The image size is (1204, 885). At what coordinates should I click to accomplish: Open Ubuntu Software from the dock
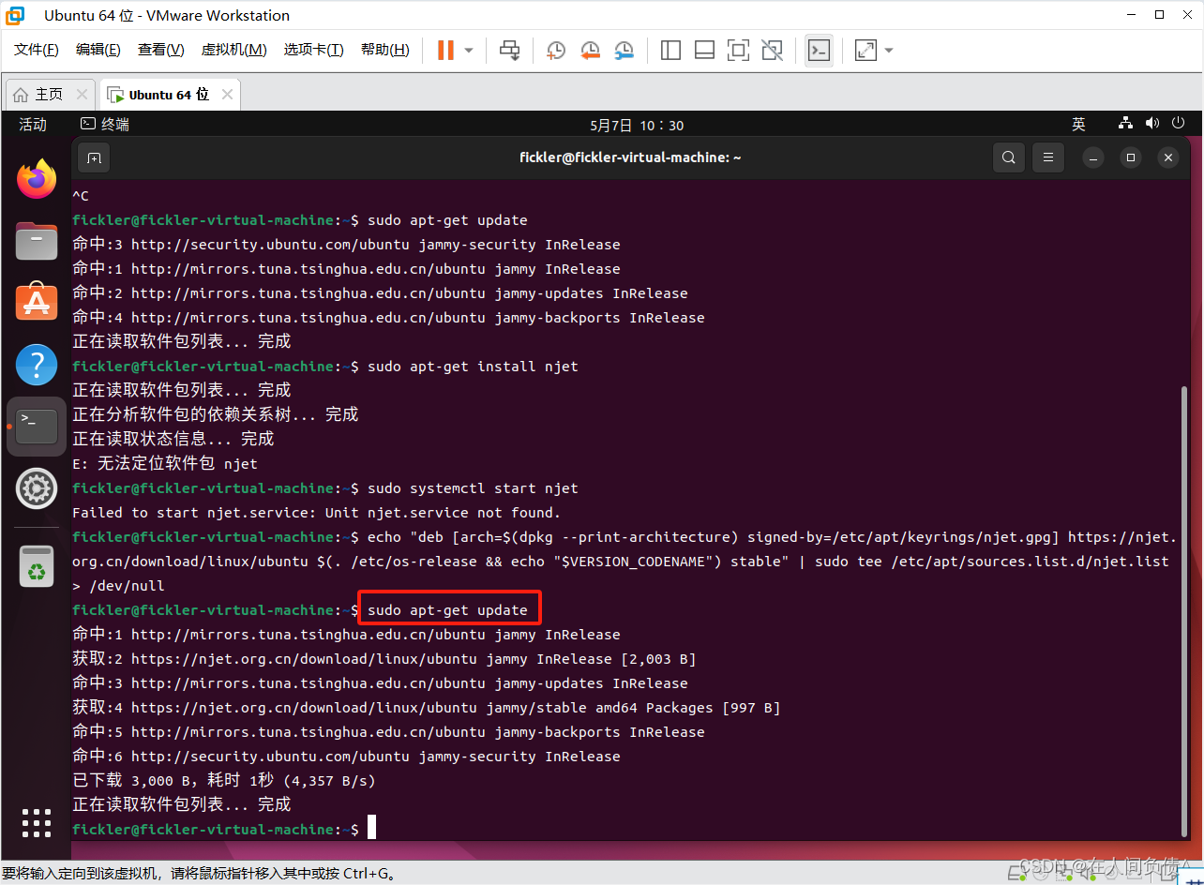[x=37, y=303]
